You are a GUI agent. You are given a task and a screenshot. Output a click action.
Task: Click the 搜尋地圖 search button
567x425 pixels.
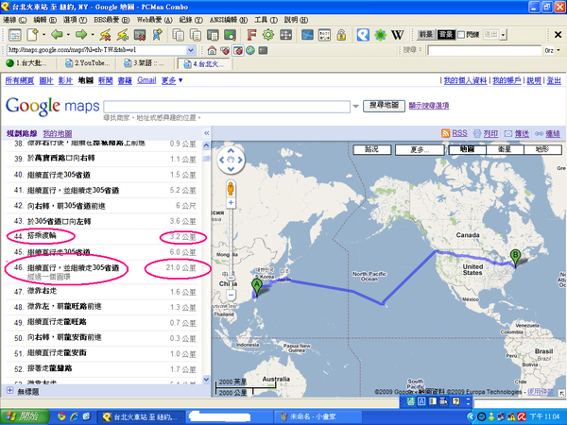click(x=384, y=106)
